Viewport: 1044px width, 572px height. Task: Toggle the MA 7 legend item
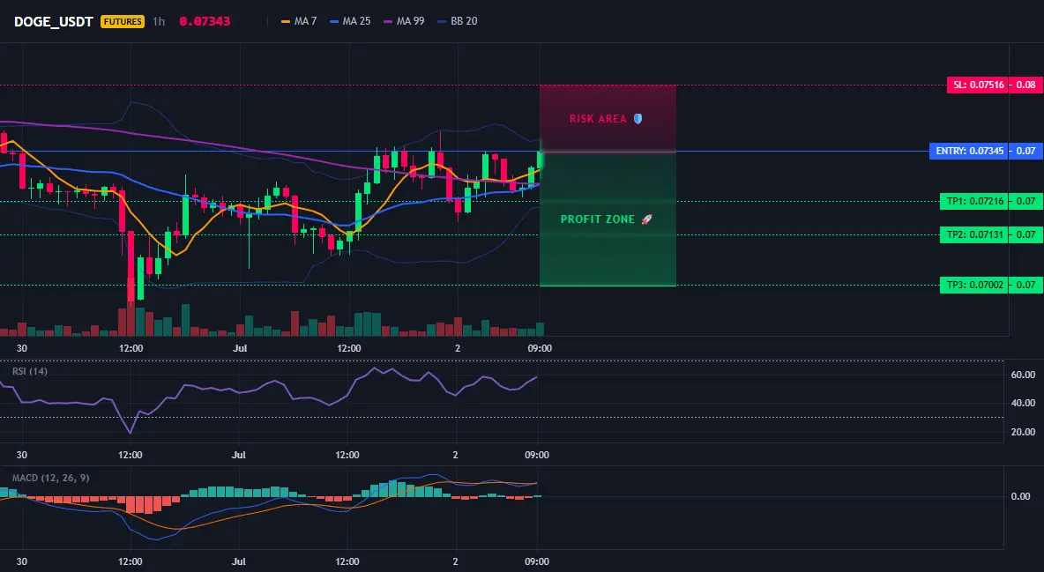pos(299,21)
